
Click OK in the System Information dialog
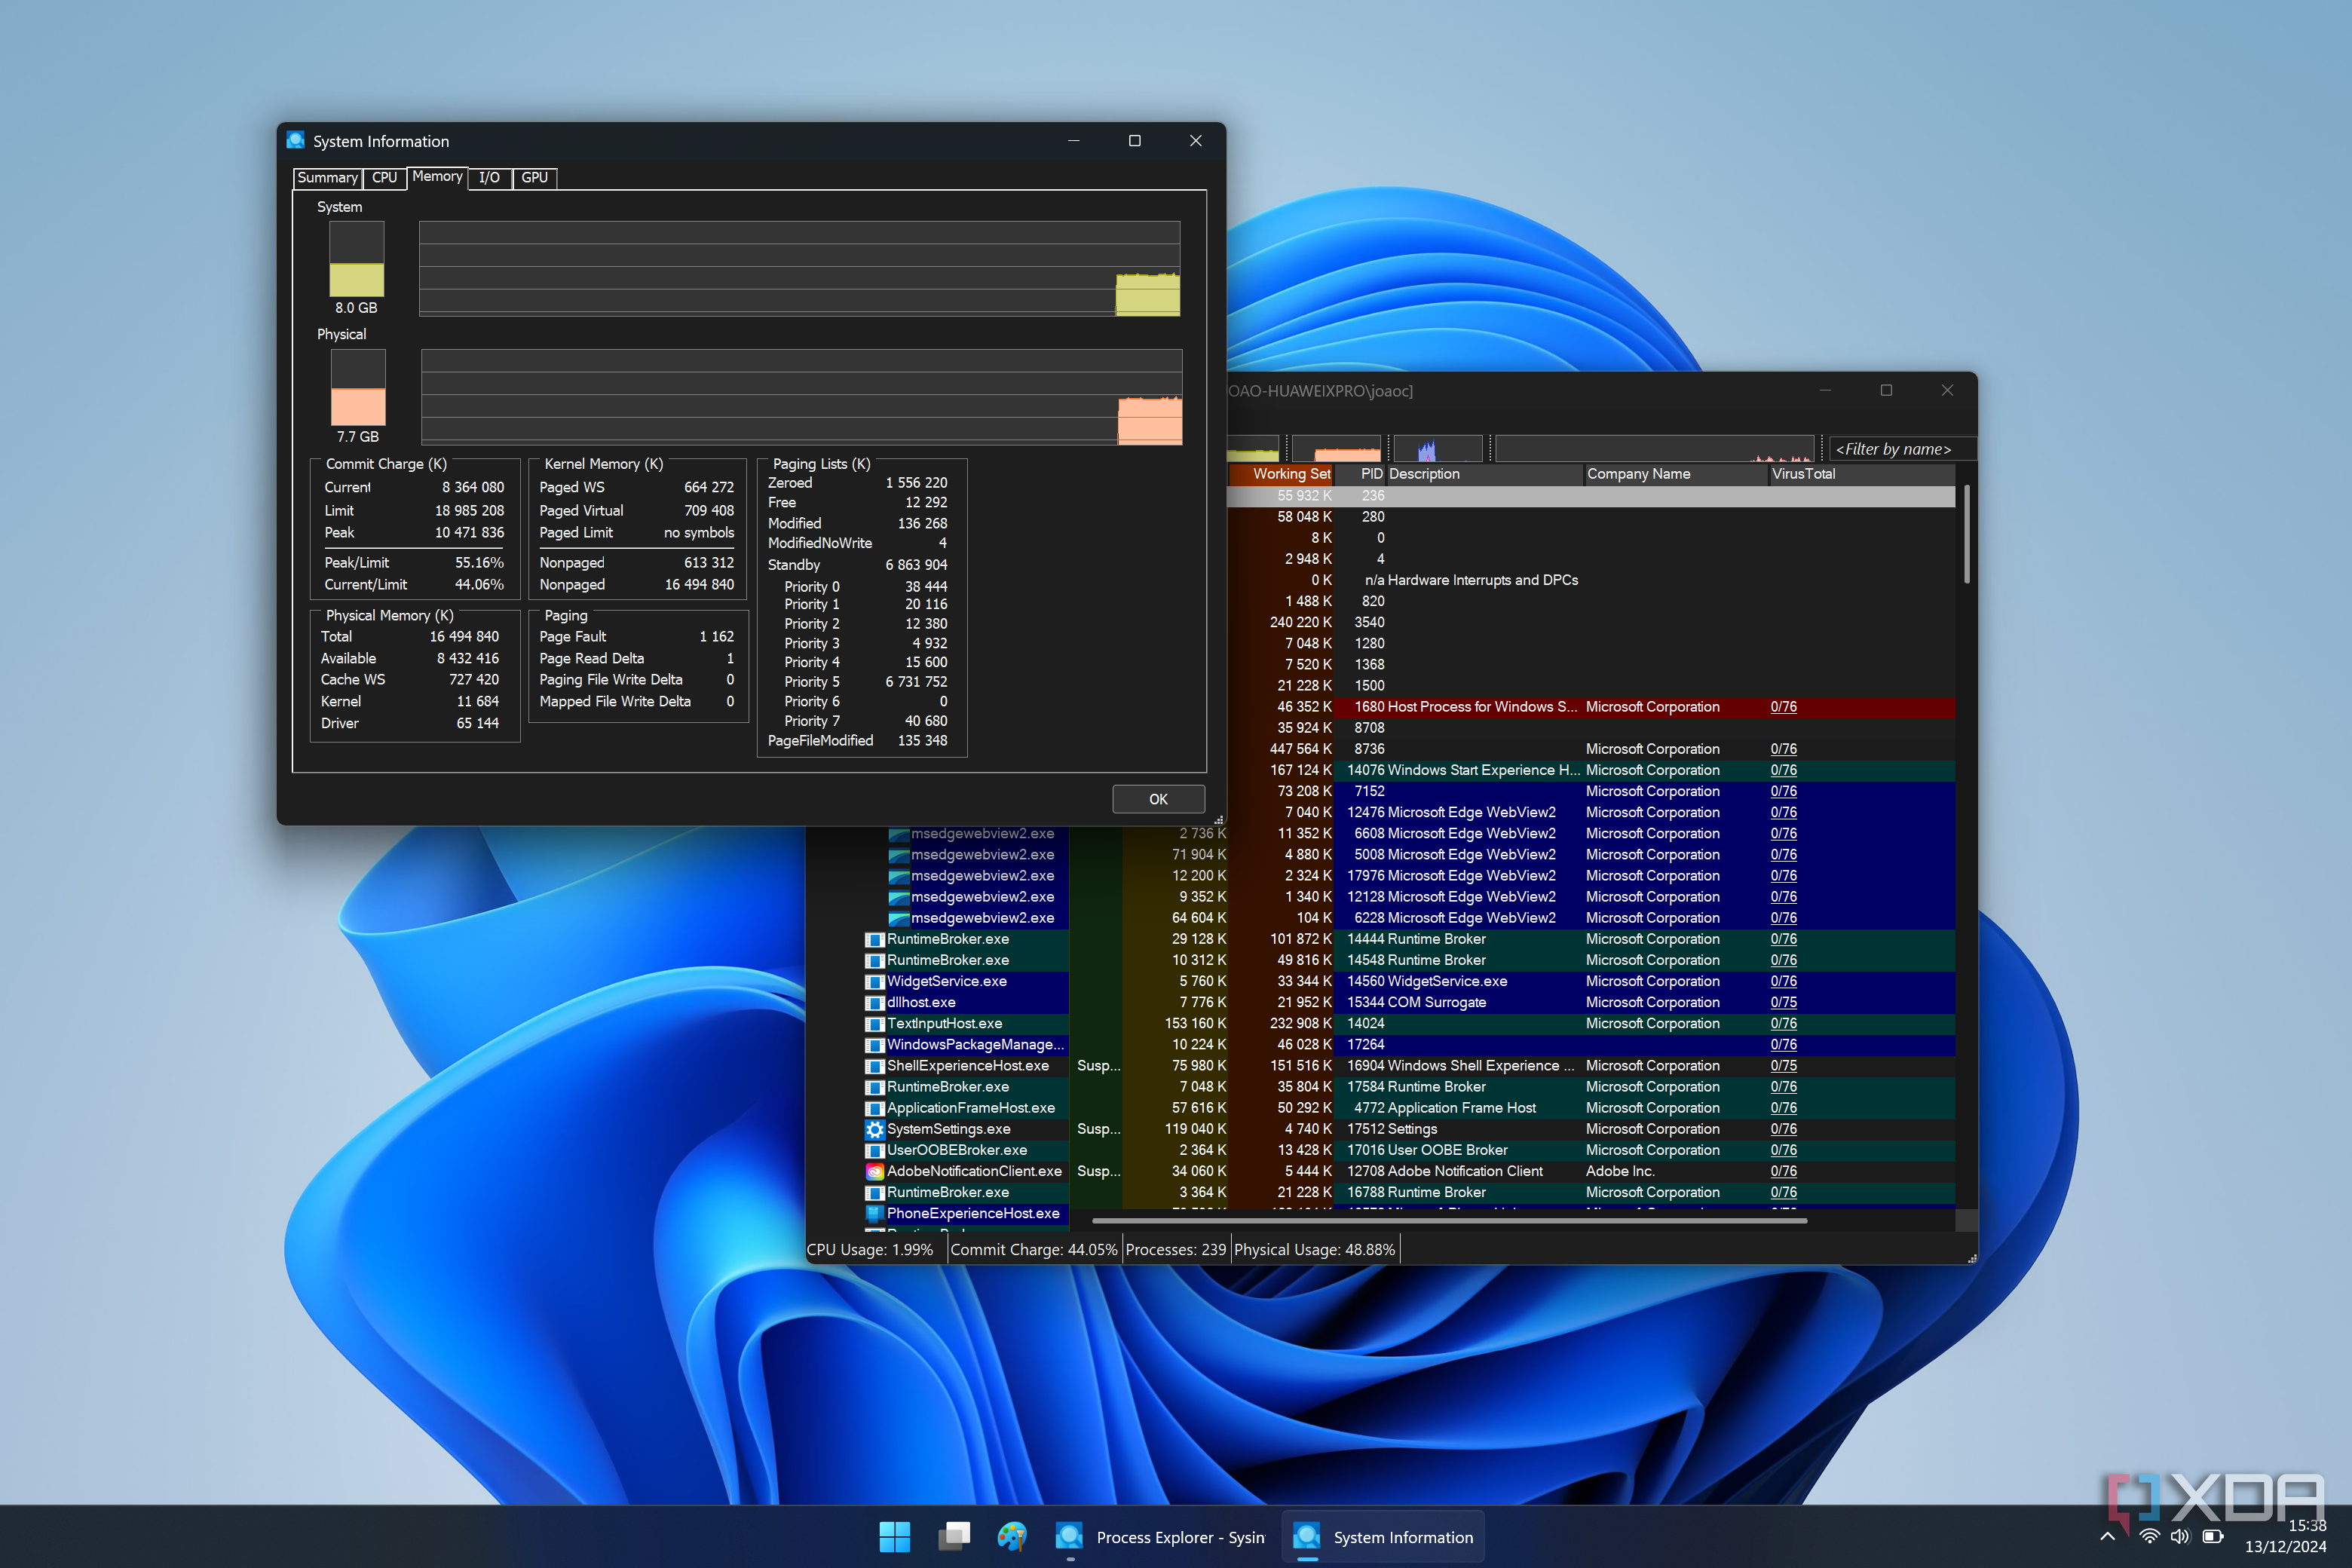click(x=1158, y=799)
